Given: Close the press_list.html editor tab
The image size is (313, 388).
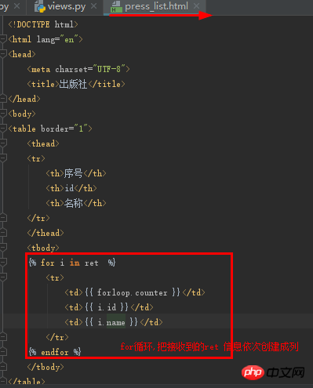Looking at the screenshot, I should coord(196,6).
